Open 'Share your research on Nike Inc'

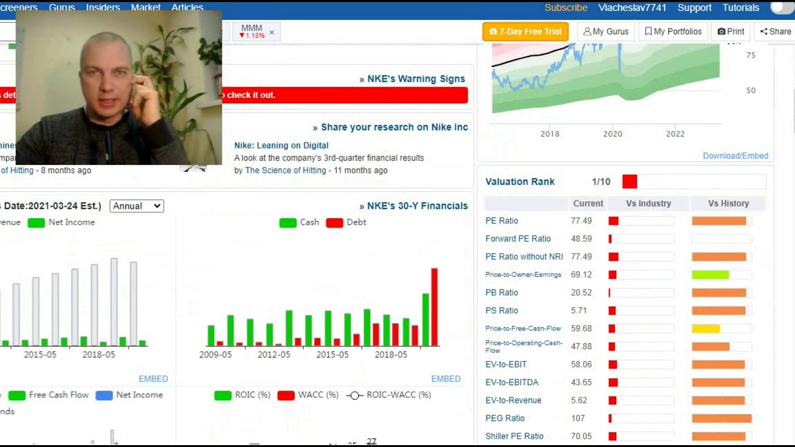coord(390,127)
